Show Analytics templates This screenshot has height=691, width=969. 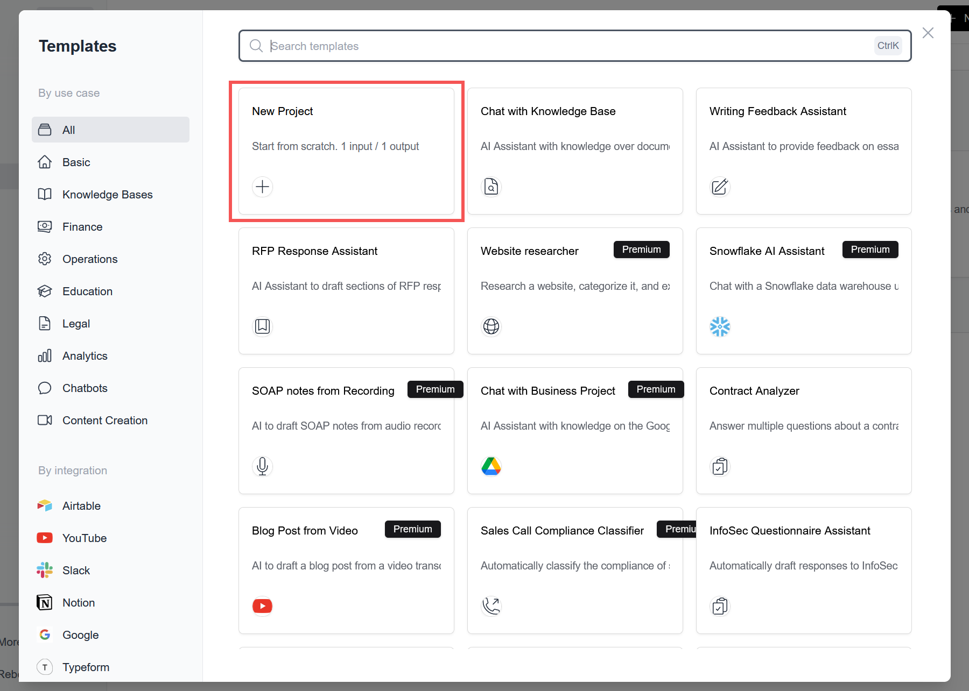click(110, 355)
